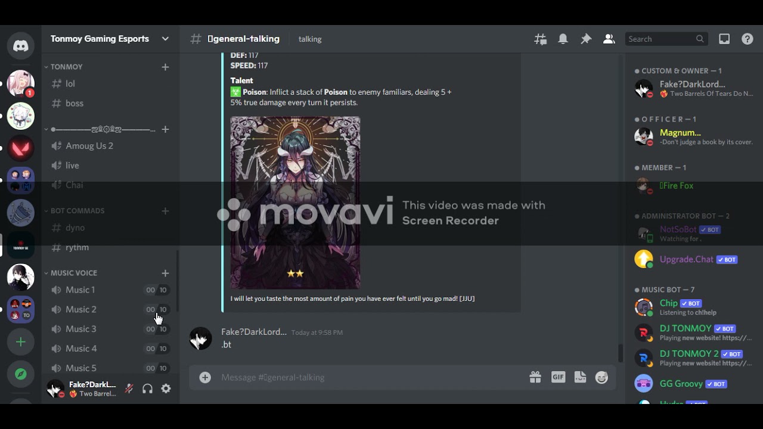
Task: Toggle headphone deafen
Action: coord(147,389)
